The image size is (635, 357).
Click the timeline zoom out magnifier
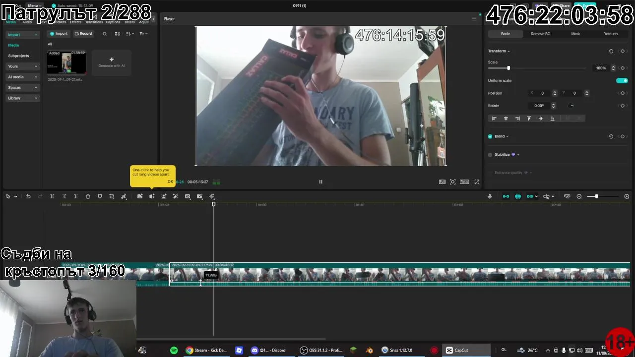579,196
